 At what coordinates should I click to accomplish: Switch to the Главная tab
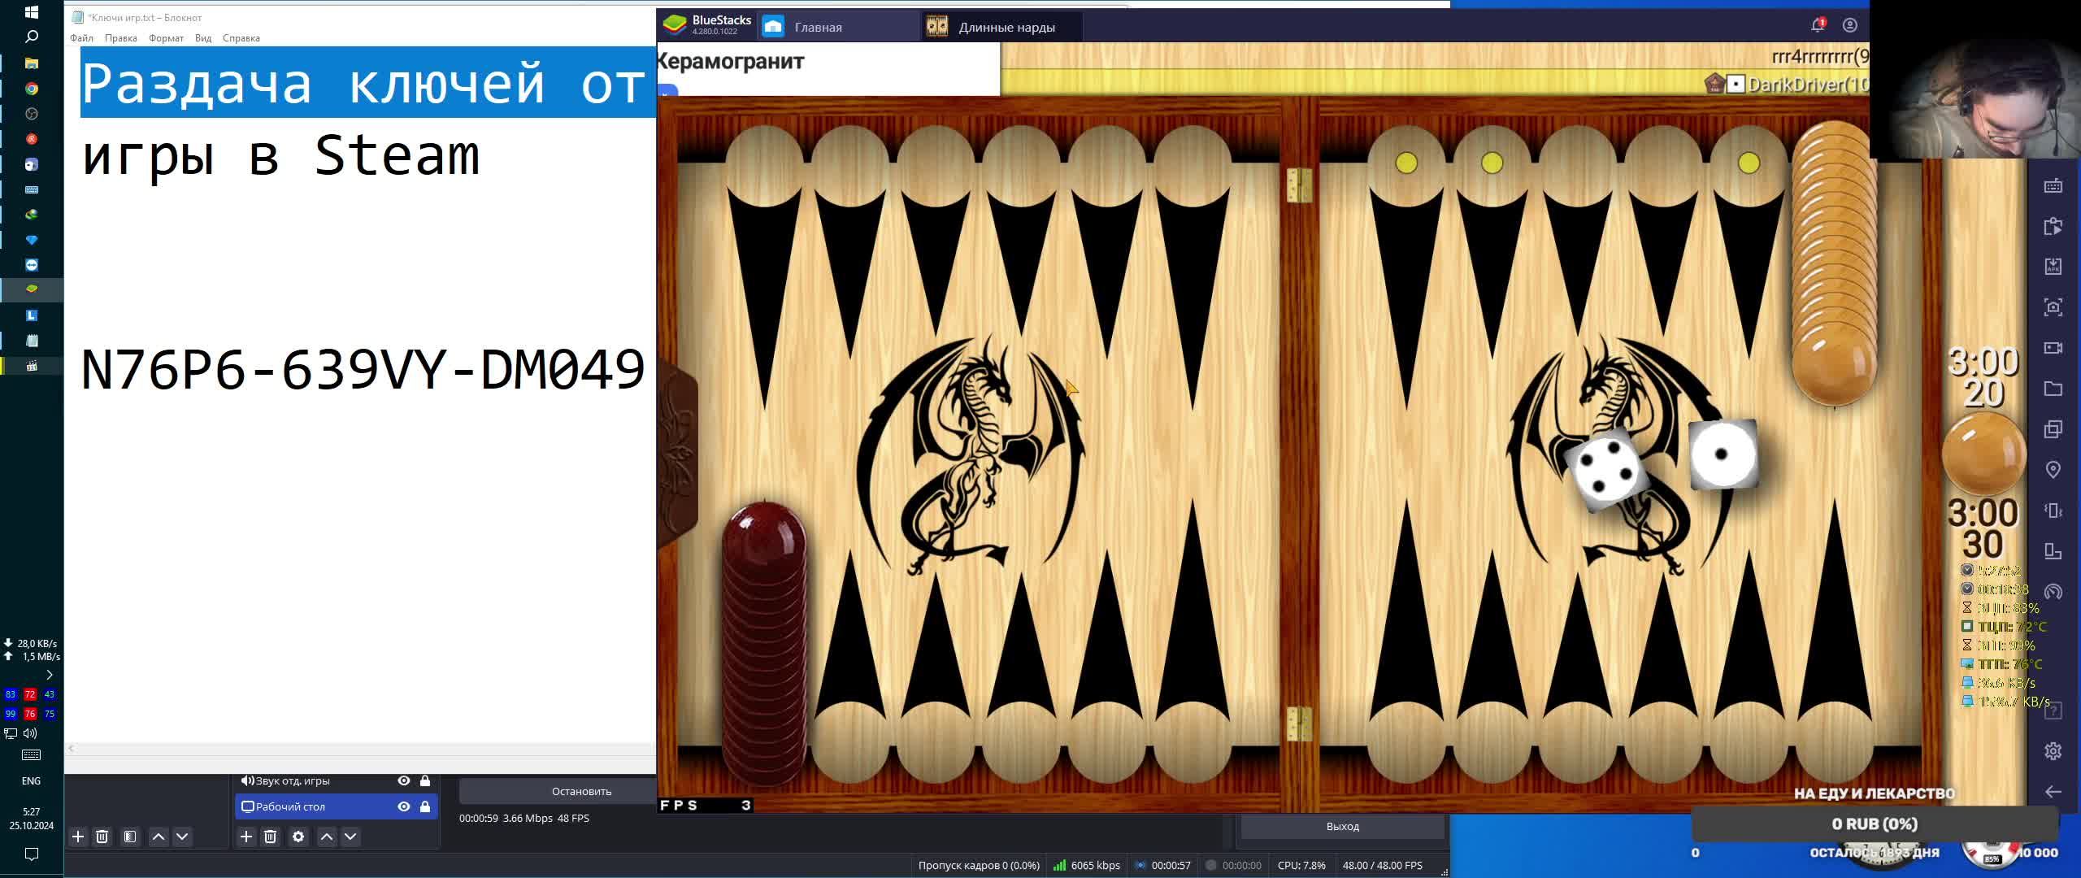point(818,27)
